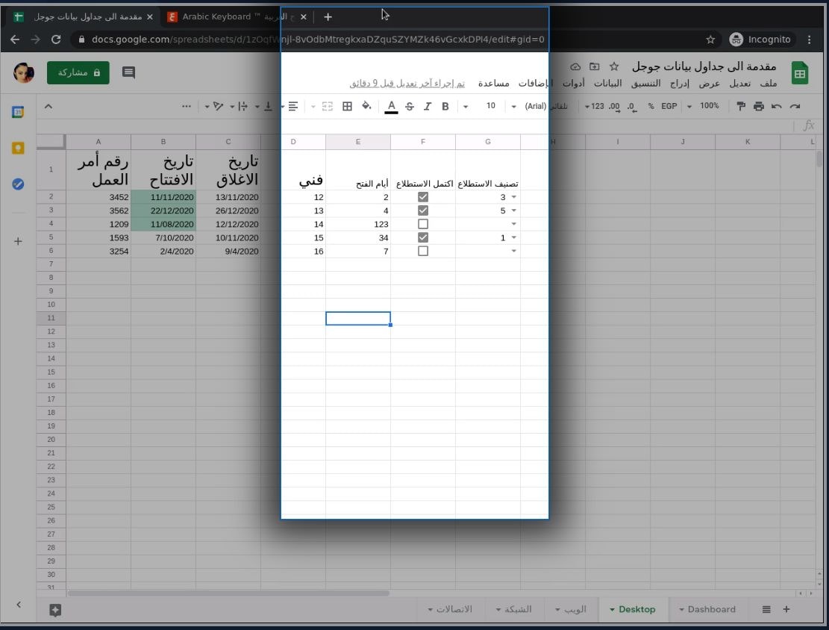Viewport: 829px width, 630px height.
Task: Activate the paint format roller
Action: pyautogui.click(x=741, y=106)
